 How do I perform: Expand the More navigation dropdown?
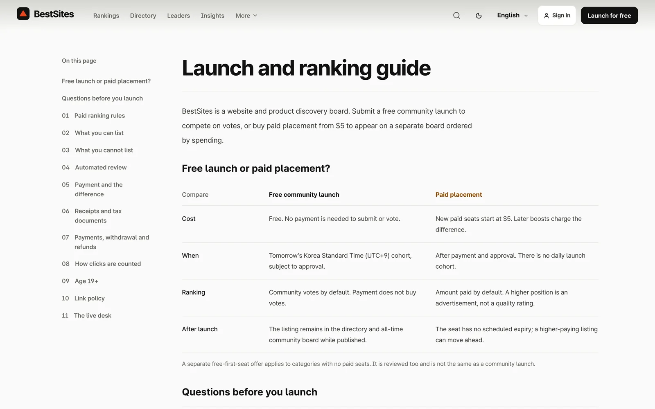click(x=246, y=16)
